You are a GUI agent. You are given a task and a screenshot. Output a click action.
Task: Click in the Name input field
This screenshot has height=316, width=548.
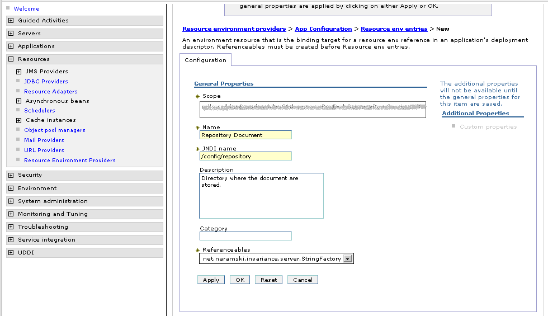[x=245, y=135]
